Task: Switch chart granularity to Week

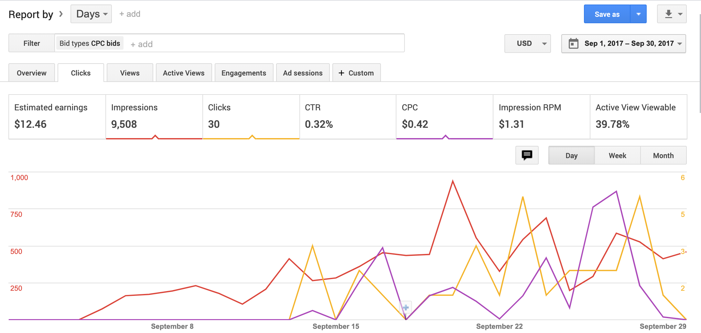Action: [617, 155]
